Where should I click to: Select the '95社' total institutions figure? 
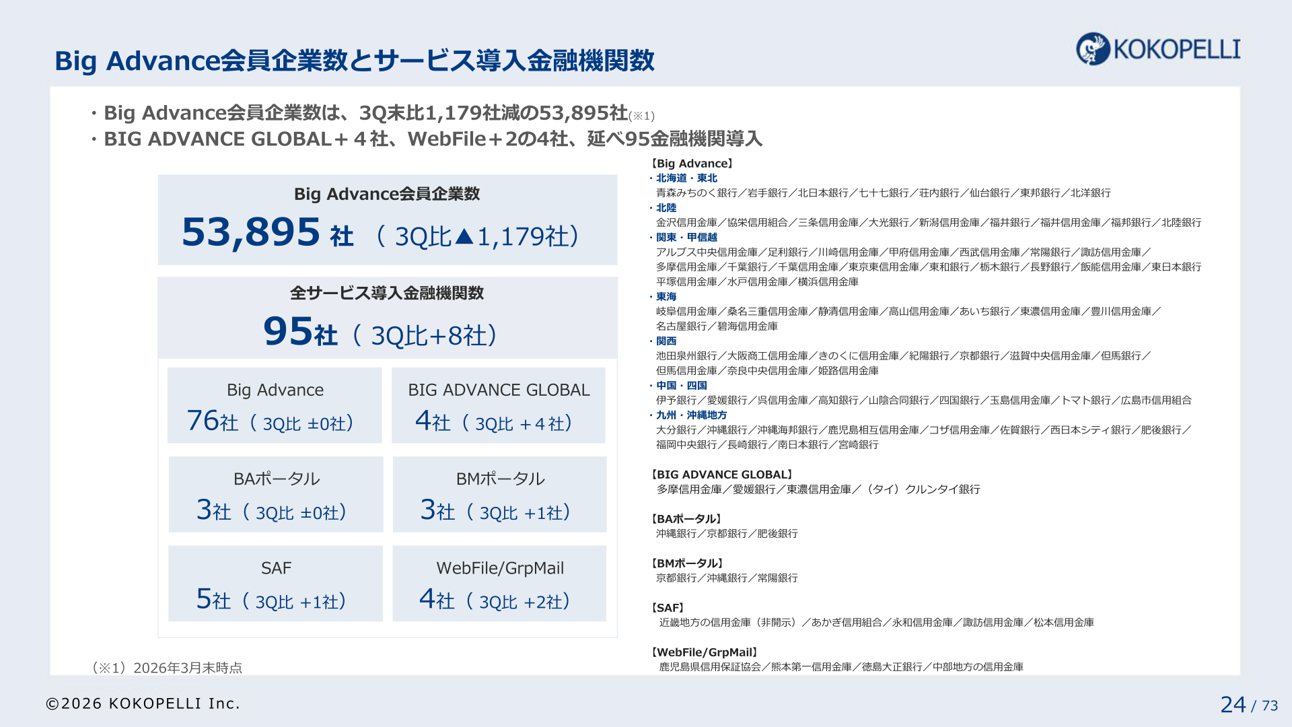coord(300,332)
